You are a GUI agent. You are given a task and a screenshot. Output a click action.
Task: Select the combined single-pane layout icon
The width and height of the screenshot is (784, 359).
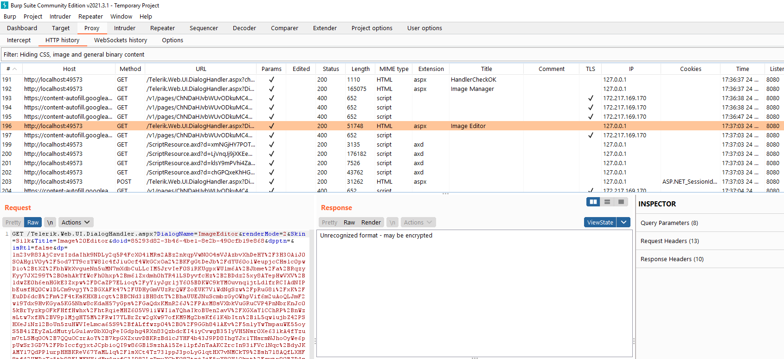621,202
